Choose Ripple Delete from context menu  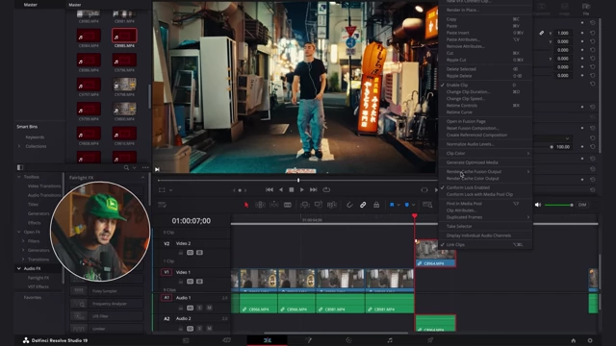point(459,76)
